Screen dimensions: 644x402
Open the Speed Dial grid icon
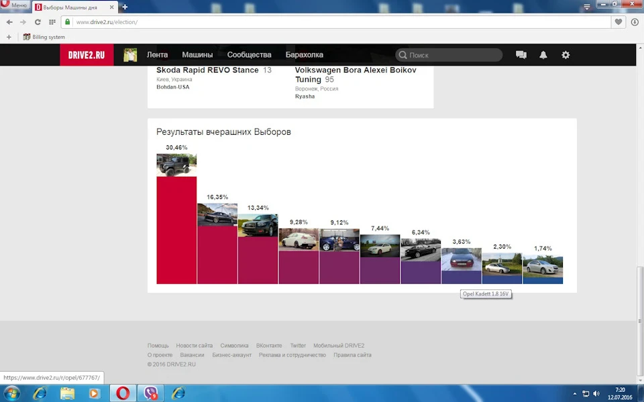click(x=52, y=22)
